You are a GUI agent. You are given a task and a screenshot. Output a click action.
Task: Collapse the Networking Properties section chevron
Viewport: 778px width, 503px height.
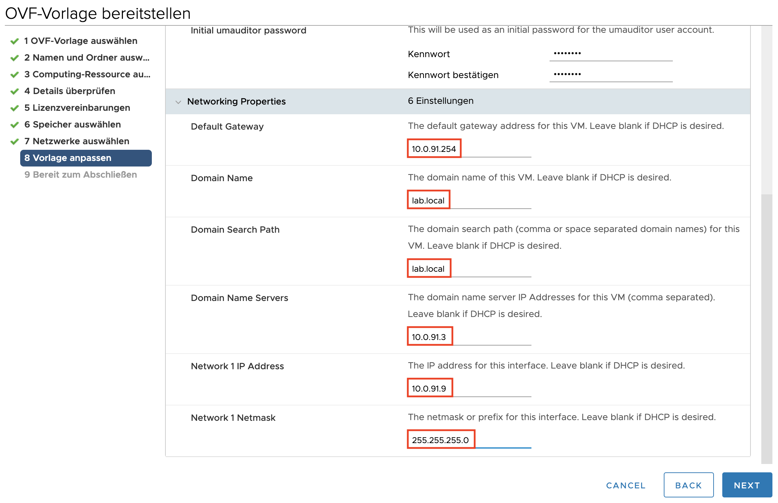(178, 102)
